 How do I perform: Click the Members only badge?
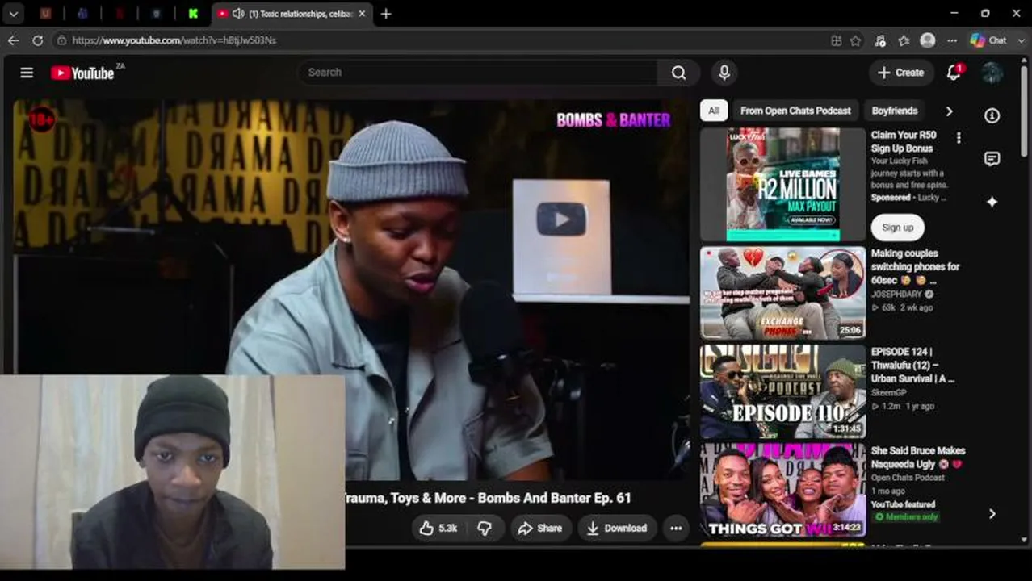(907, 516)
